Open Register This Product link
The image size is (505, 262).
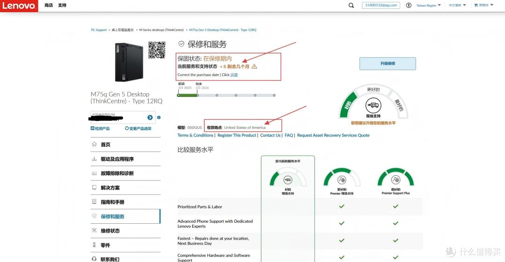(237, 135)
